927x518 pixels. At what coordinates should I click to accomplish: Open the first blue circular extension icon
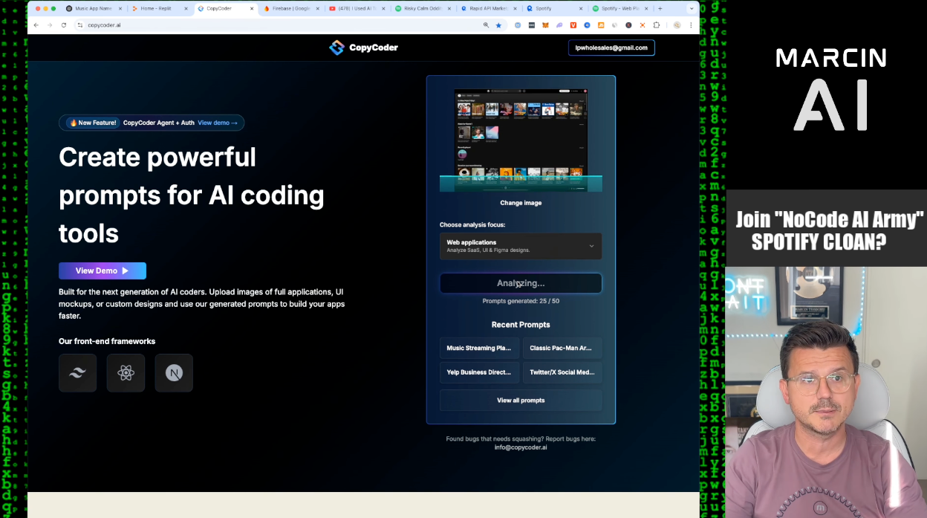point(518,25)
